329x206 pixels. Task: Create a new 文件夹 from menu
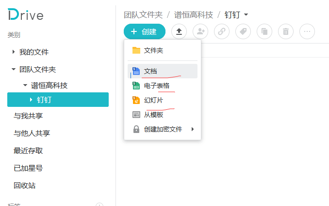(153, 50)
